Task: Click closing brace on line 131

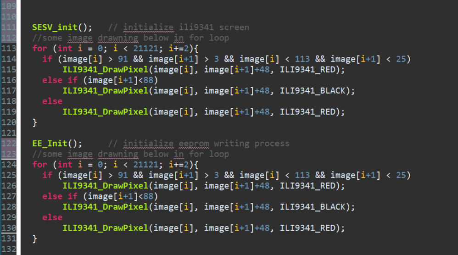Action: click(x=34, y=238)
